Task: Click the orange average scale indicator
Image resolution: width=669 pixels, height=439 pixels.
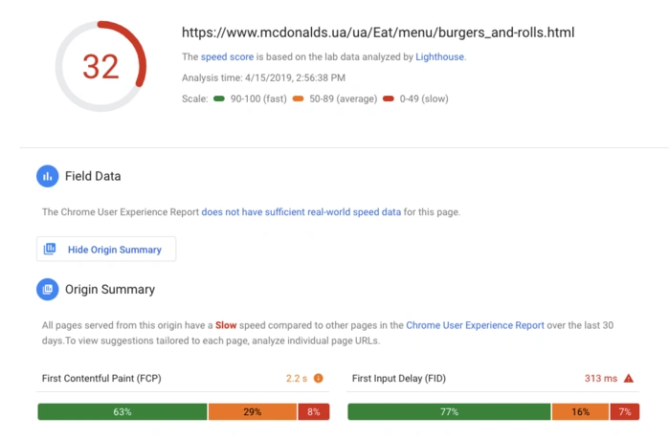Action: pyautogui.click(x=298, y=99)
